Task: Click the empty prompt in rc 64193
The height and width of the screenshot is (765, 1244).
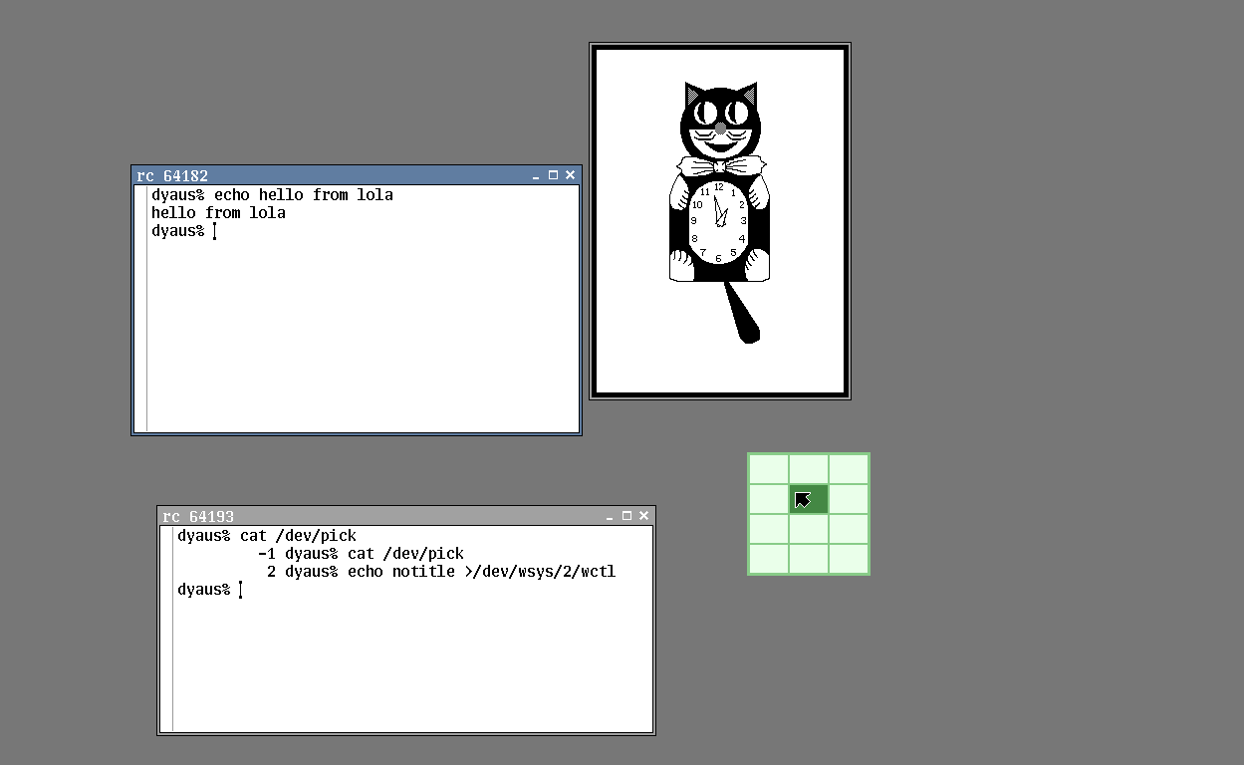Action: point(210,590)
